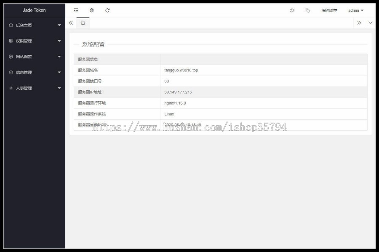Click the refresh page icon
This screenshot has width=379, height=252.
[107, 10]
